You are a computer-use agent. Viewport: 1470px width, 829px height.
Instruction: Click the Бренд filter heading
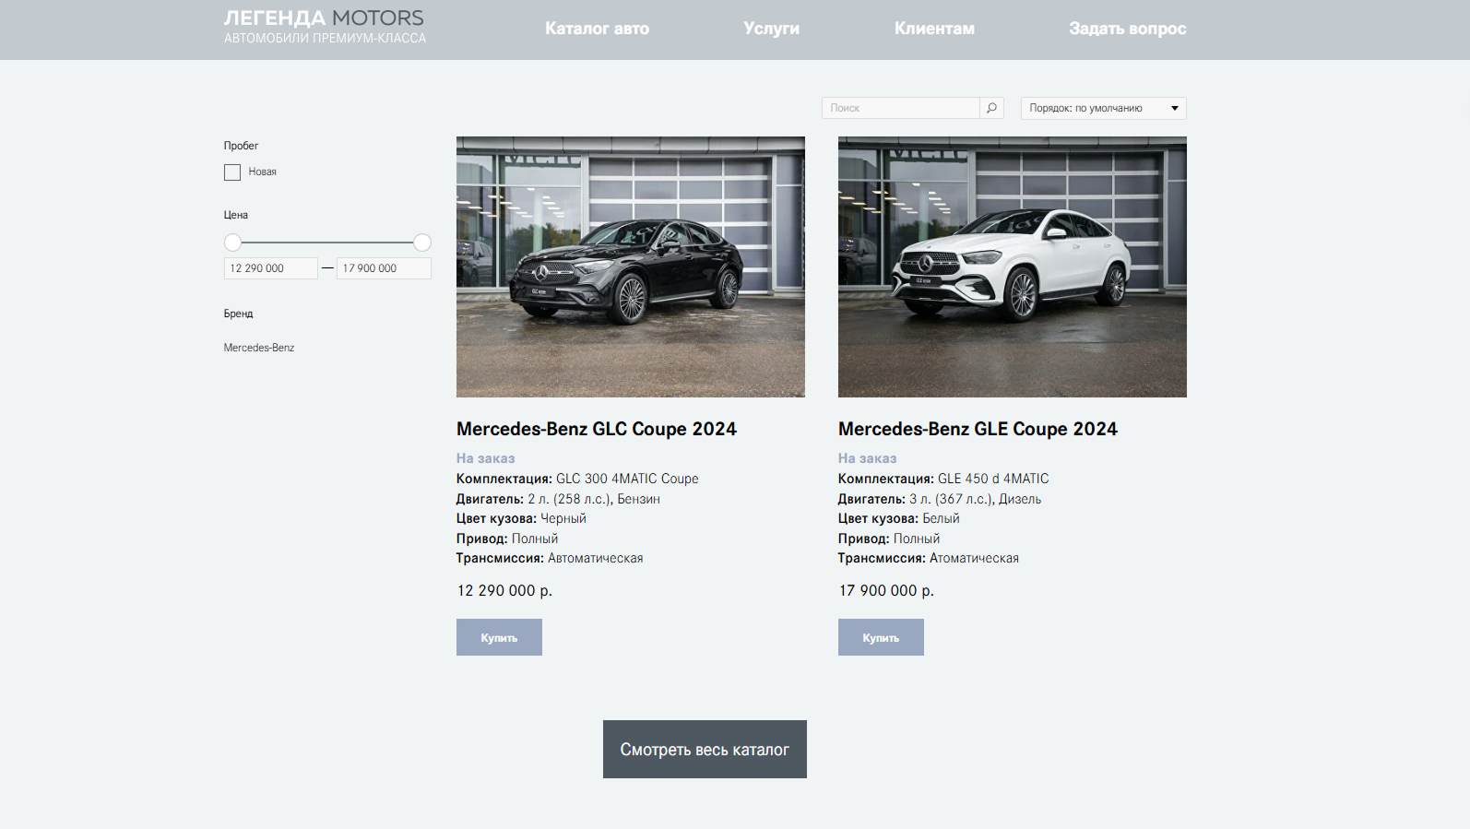(x=238, y=314)
